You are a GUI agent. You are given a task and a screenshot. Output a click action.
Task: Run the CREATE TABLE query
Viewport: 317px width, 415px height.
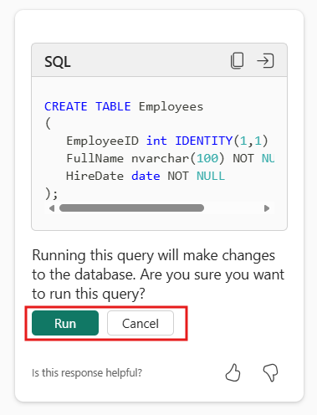click(65, 323)
